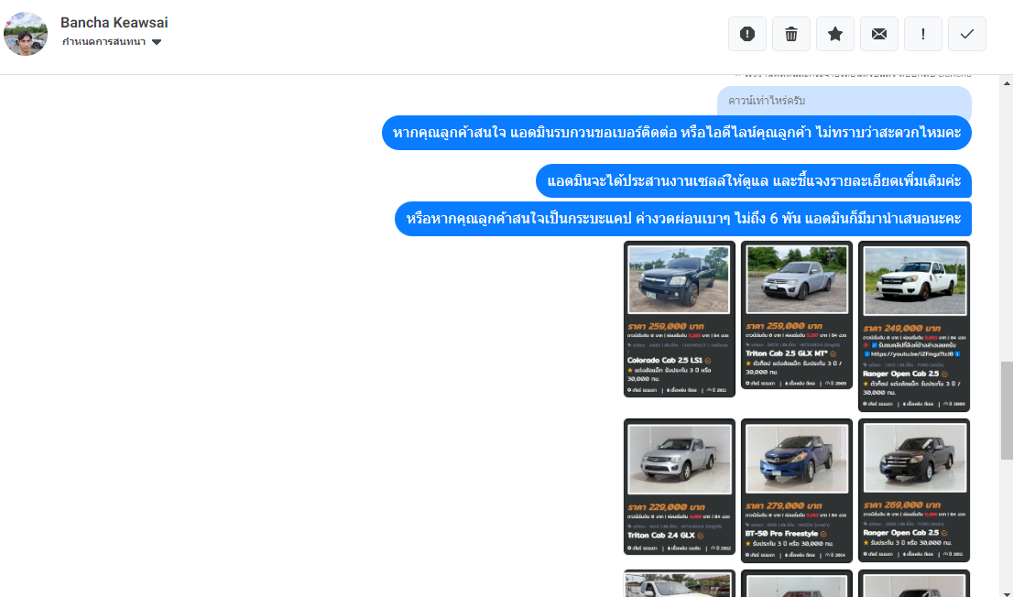Mark conversation as done with checkmark
Viewport: 1013px width, 597px height.
pyautogui.click(x=966, y=34)
